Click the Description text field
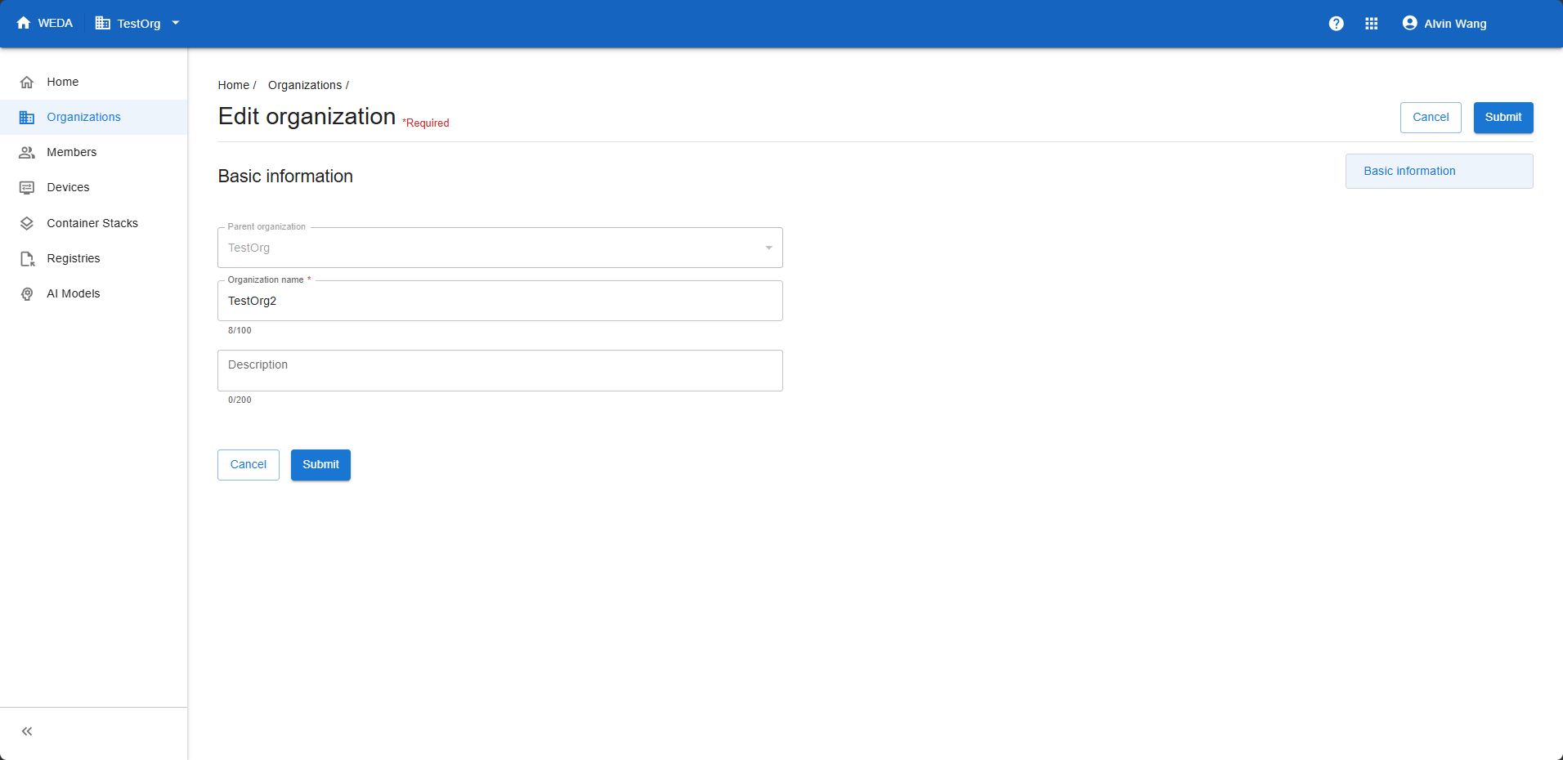The width and height of the screenshot is (1563, 760). click(500, 370)
